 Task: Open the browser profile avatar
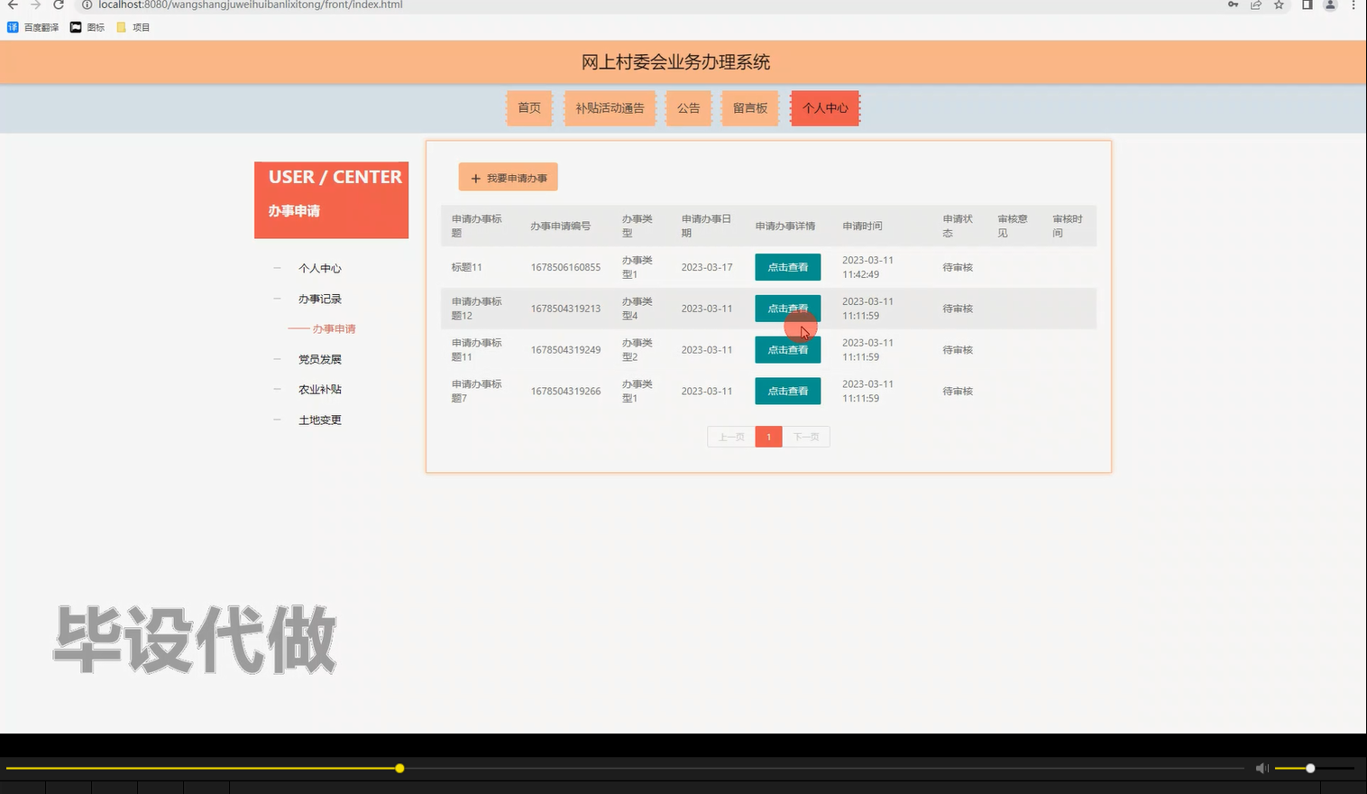coord(1330,5)
